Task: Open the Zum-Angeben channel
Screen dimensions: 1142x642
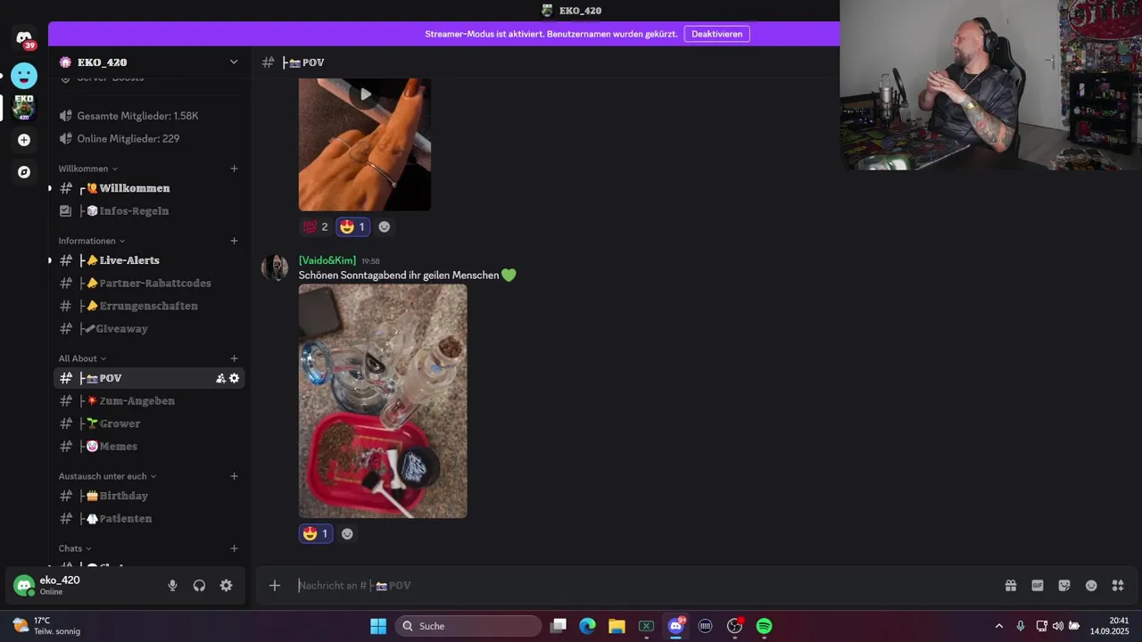Action: coord(149,401)
